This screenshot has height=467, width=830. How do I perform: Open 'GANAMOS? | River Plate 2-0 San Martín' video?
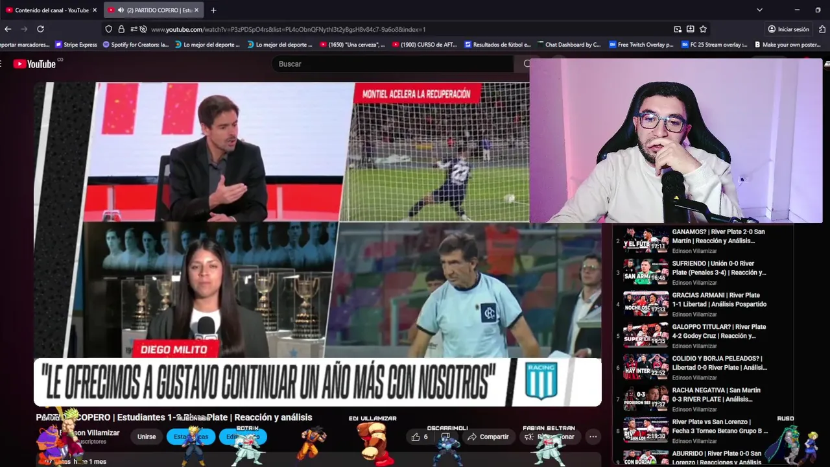coord(718,236)
